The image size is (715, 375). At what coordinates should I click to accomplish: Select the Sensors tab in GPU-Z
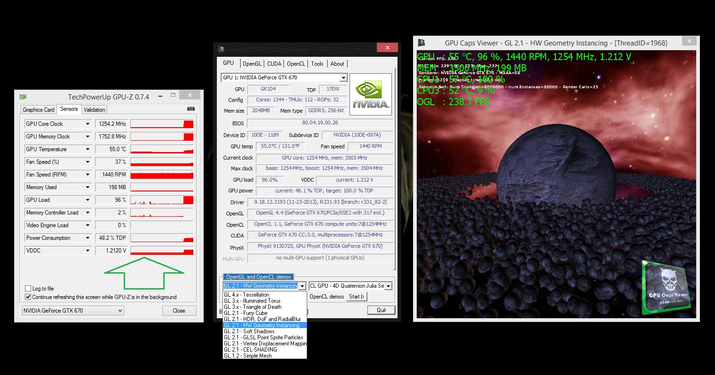pos(69,109)
